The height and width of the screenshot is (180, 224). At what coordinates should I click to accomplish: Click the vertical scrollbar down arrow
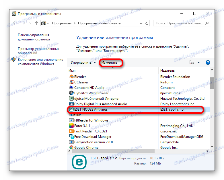click(x=212, y=146)
